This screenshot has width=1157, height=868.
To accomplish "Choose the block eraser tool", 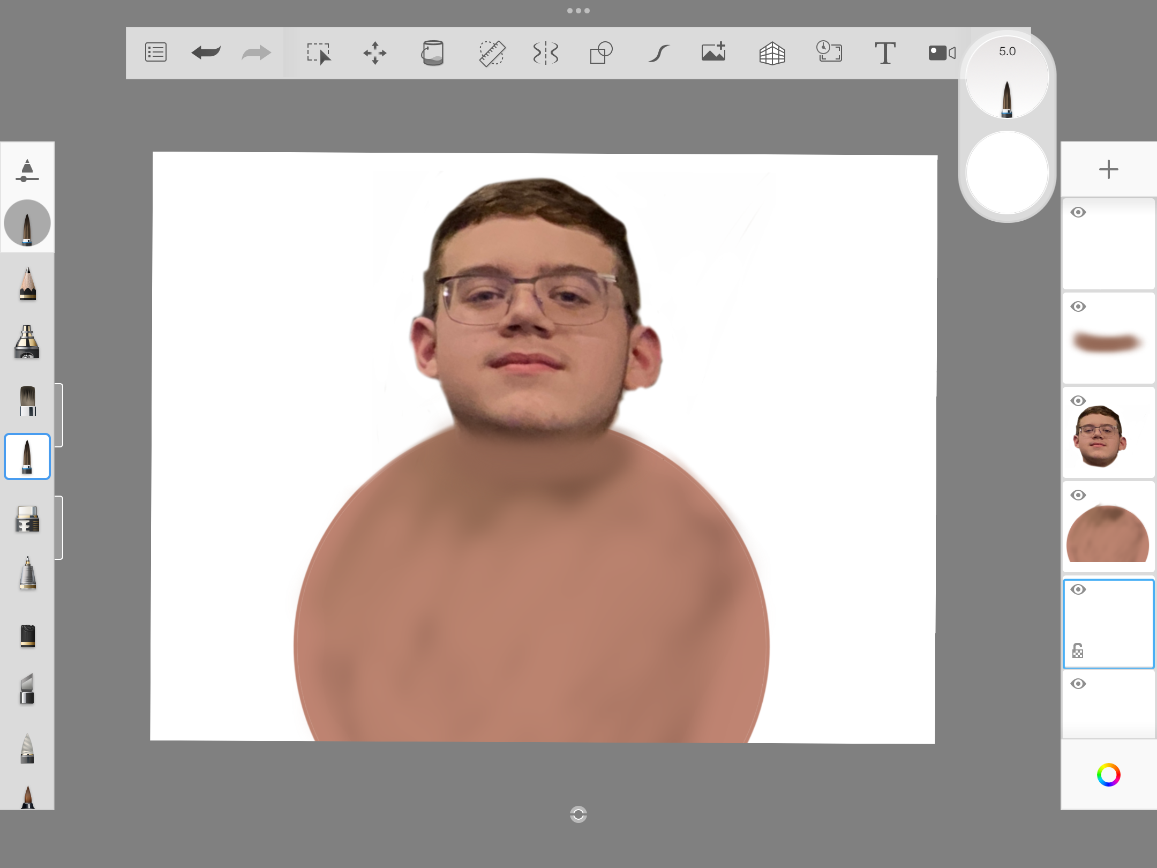I will click(x=27, y=519).
